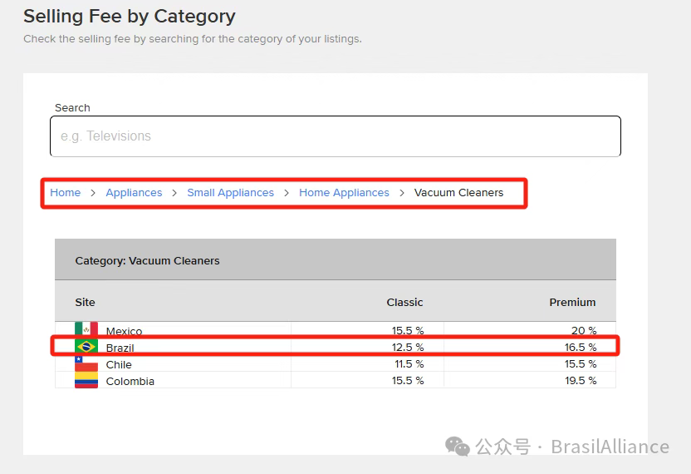Click the Chile flag icon
The image size is (691, 474).
coord(86,363)
